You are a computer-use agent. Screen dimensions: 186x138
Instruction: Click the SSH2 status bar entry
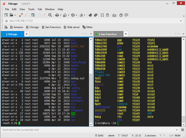[x=99, y=136]
